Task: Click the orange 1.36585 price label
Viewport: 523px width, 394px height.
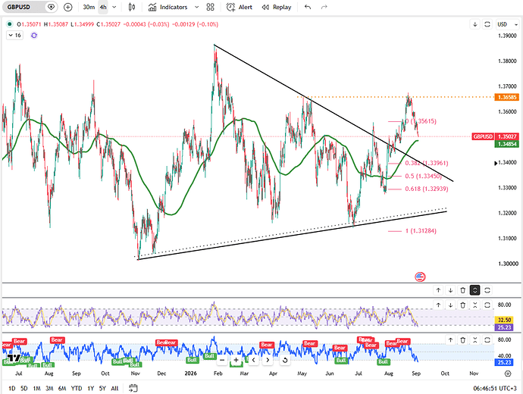Action: pyautogui.click(x=507, y=97)
